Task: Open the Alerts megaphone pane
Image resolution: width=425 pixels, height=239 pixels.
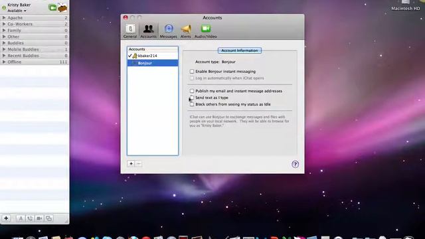Action: (186, 31)
